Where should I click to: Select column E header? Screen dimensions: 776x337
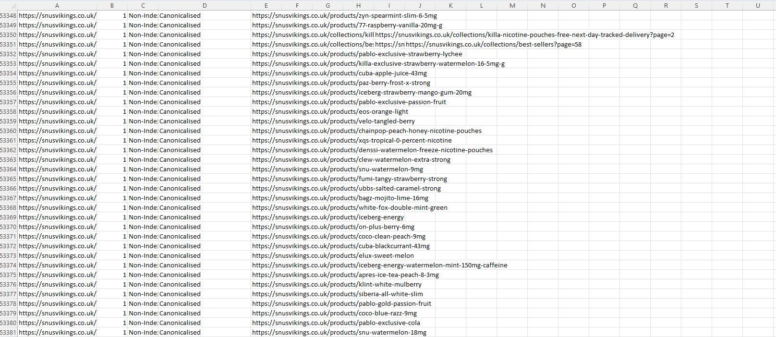266,5
